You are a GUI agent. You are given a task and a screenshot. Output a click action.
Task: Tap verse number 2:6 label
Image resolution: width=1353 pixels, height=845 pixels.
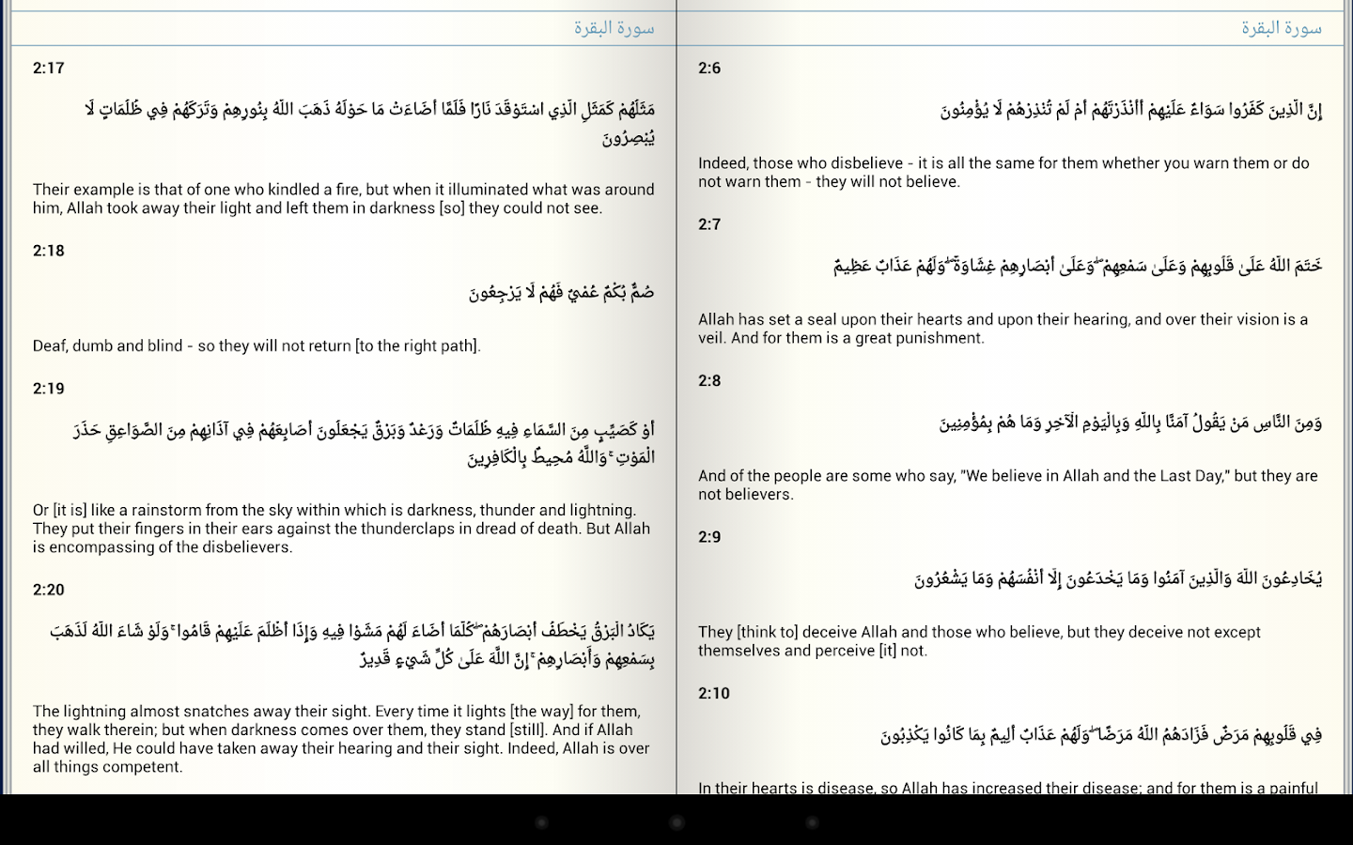(708, 69)
